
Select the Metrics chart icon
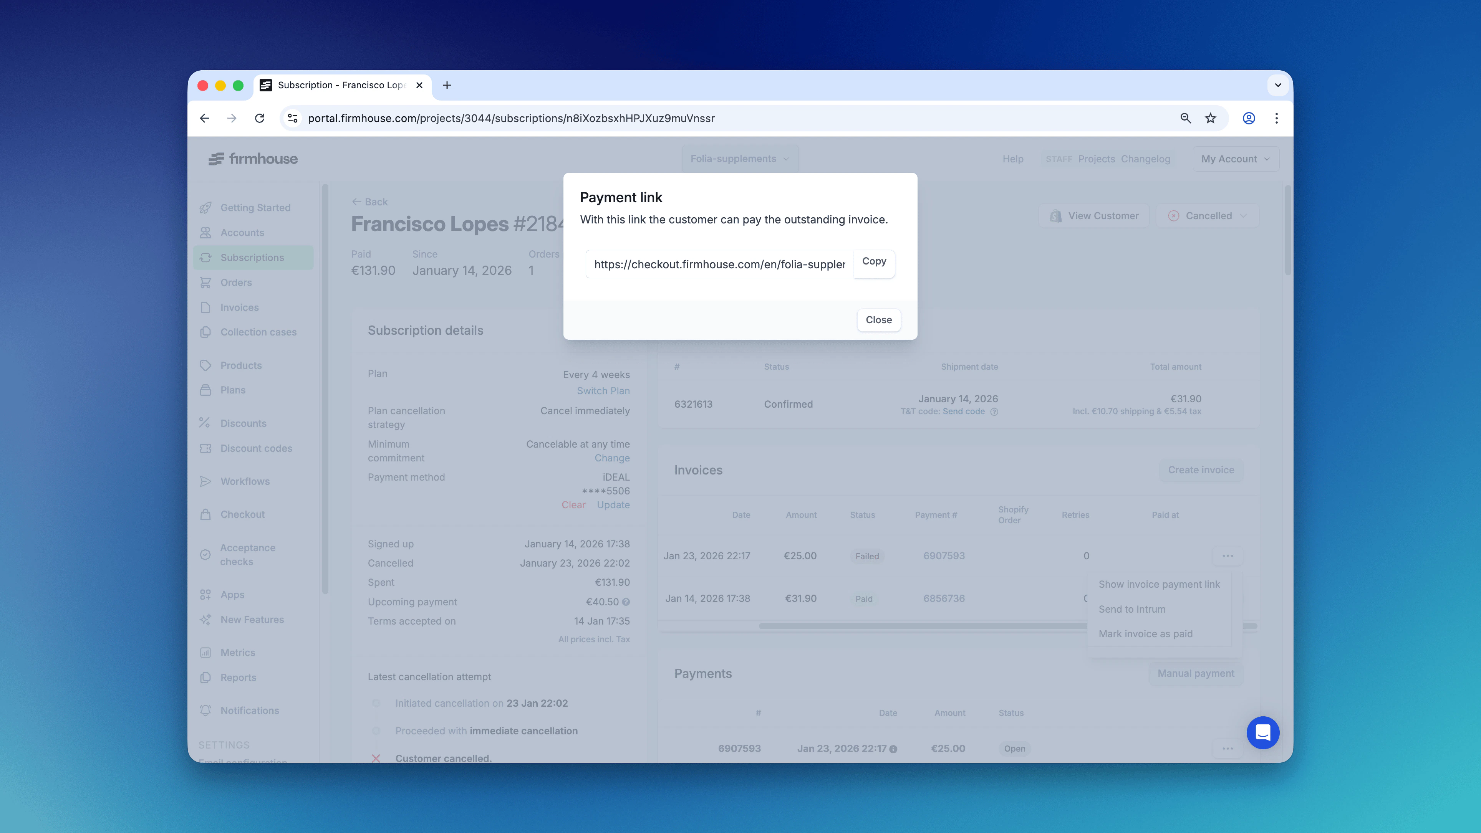pos(206,652)
